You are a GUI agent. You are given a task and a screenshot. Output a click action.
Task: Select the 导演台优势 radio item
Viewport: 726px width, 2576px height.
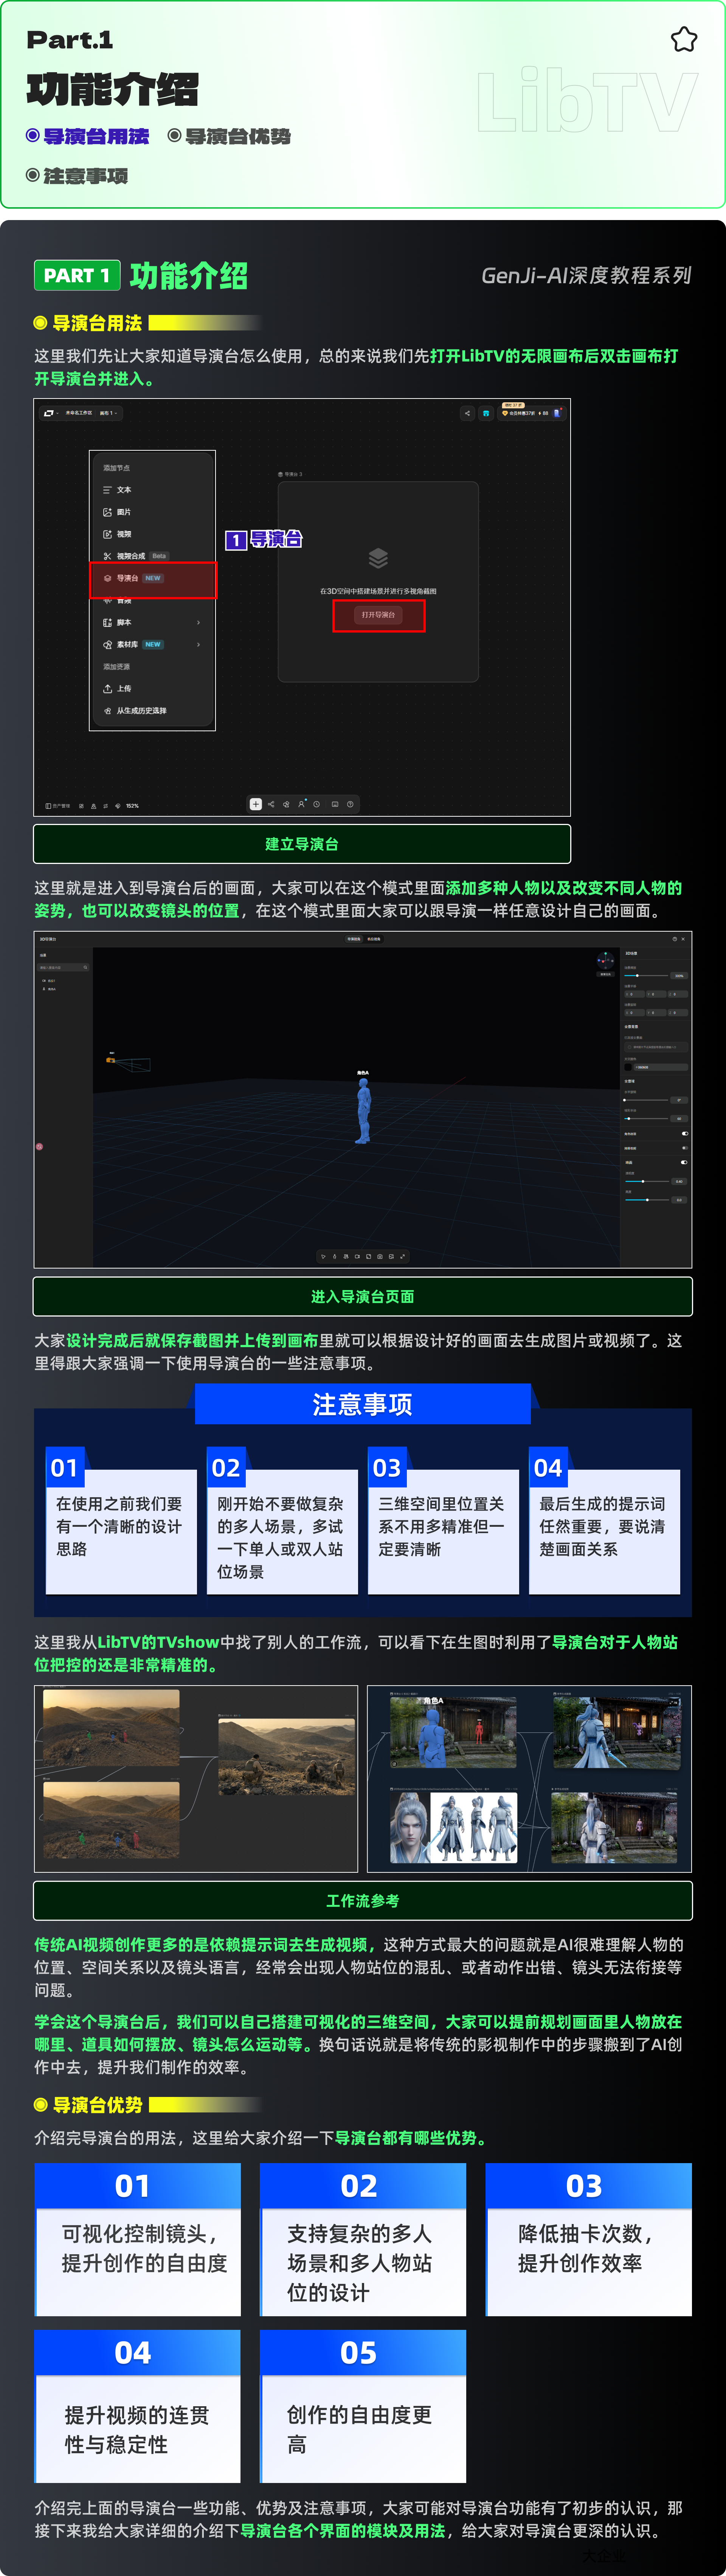229,136
